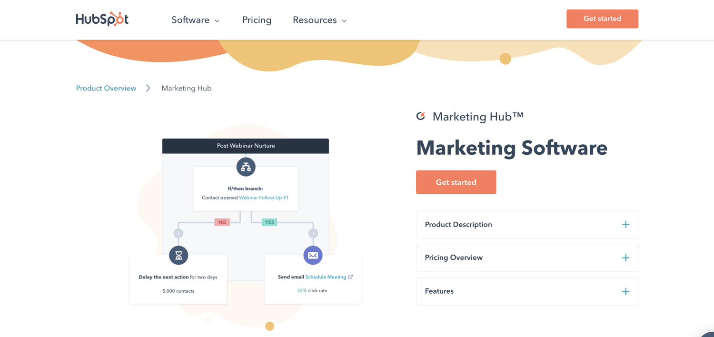Click the envelope send email icon
Screen dimensions: 714x337
(x=313, y=256)
